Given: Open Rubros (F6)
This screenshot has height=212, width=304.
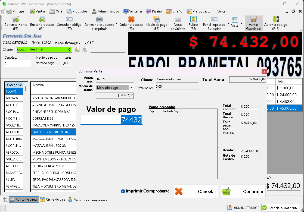Looking at the screenshot, I should (193, 23).
